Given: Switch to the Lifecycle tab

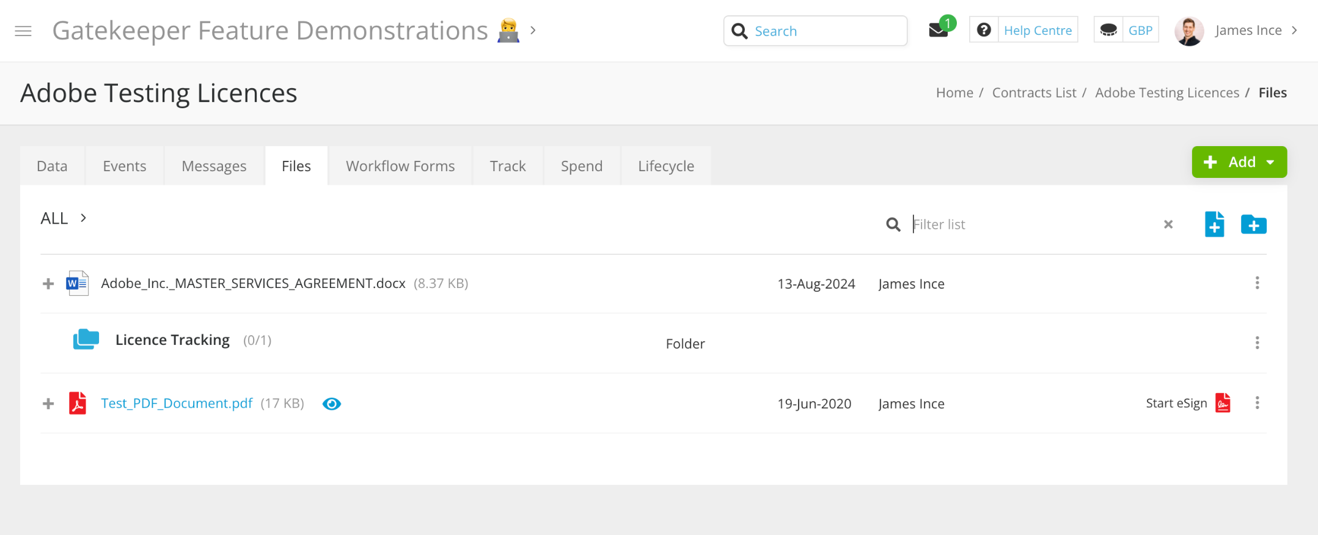Looking at the screenshot, I should point(666,166).
